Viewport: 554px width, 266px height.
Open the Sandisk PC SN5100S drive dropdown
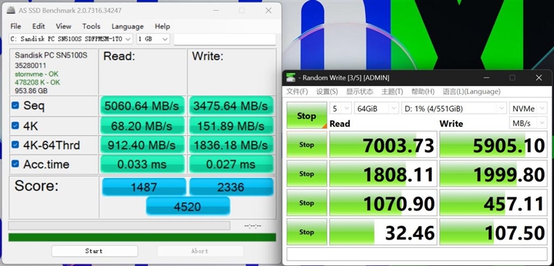click(71, 39)
